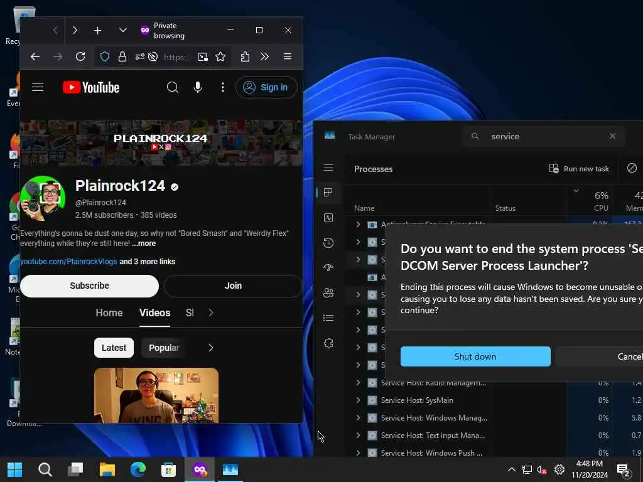
Task: Open Task Manager Performance page icon
Action: 328,218
